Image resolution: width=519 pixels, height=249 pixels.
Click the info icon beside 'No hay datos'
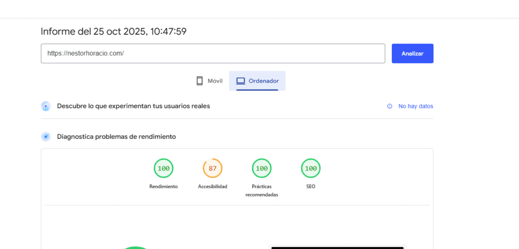390,106
